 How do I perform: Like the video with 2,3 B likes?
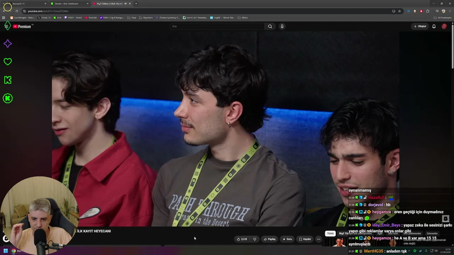pyautogui.click(x=242, y=239)
